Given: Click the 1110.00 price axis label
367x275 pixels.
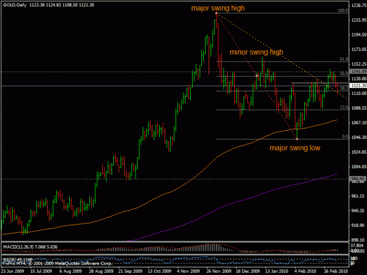Looking at the screenshot, I should click(359, 93).
